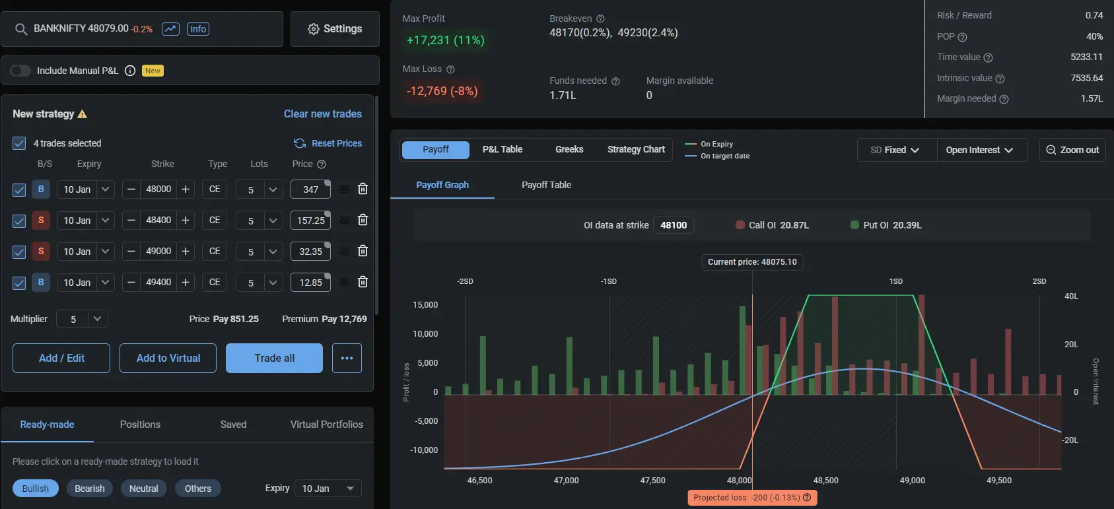Viewport: 1114px width, 509px height.
Task: Open the three-dots more options button
Action: point(347,358)
